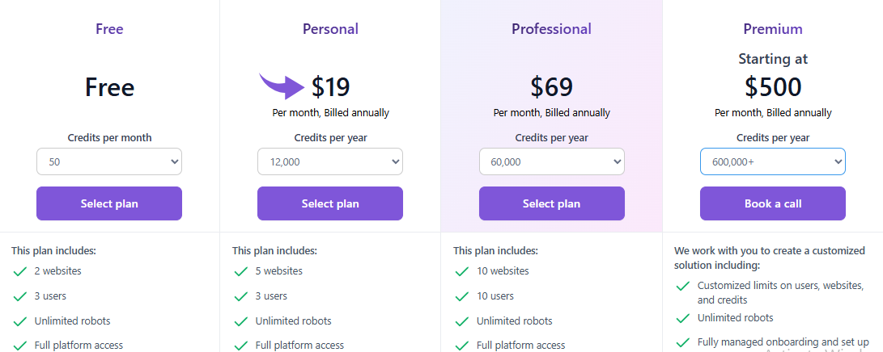Viewport: 883px width, 352px height.
Task: Book a call for the Premium plan
Action: (x=772, y=203)
